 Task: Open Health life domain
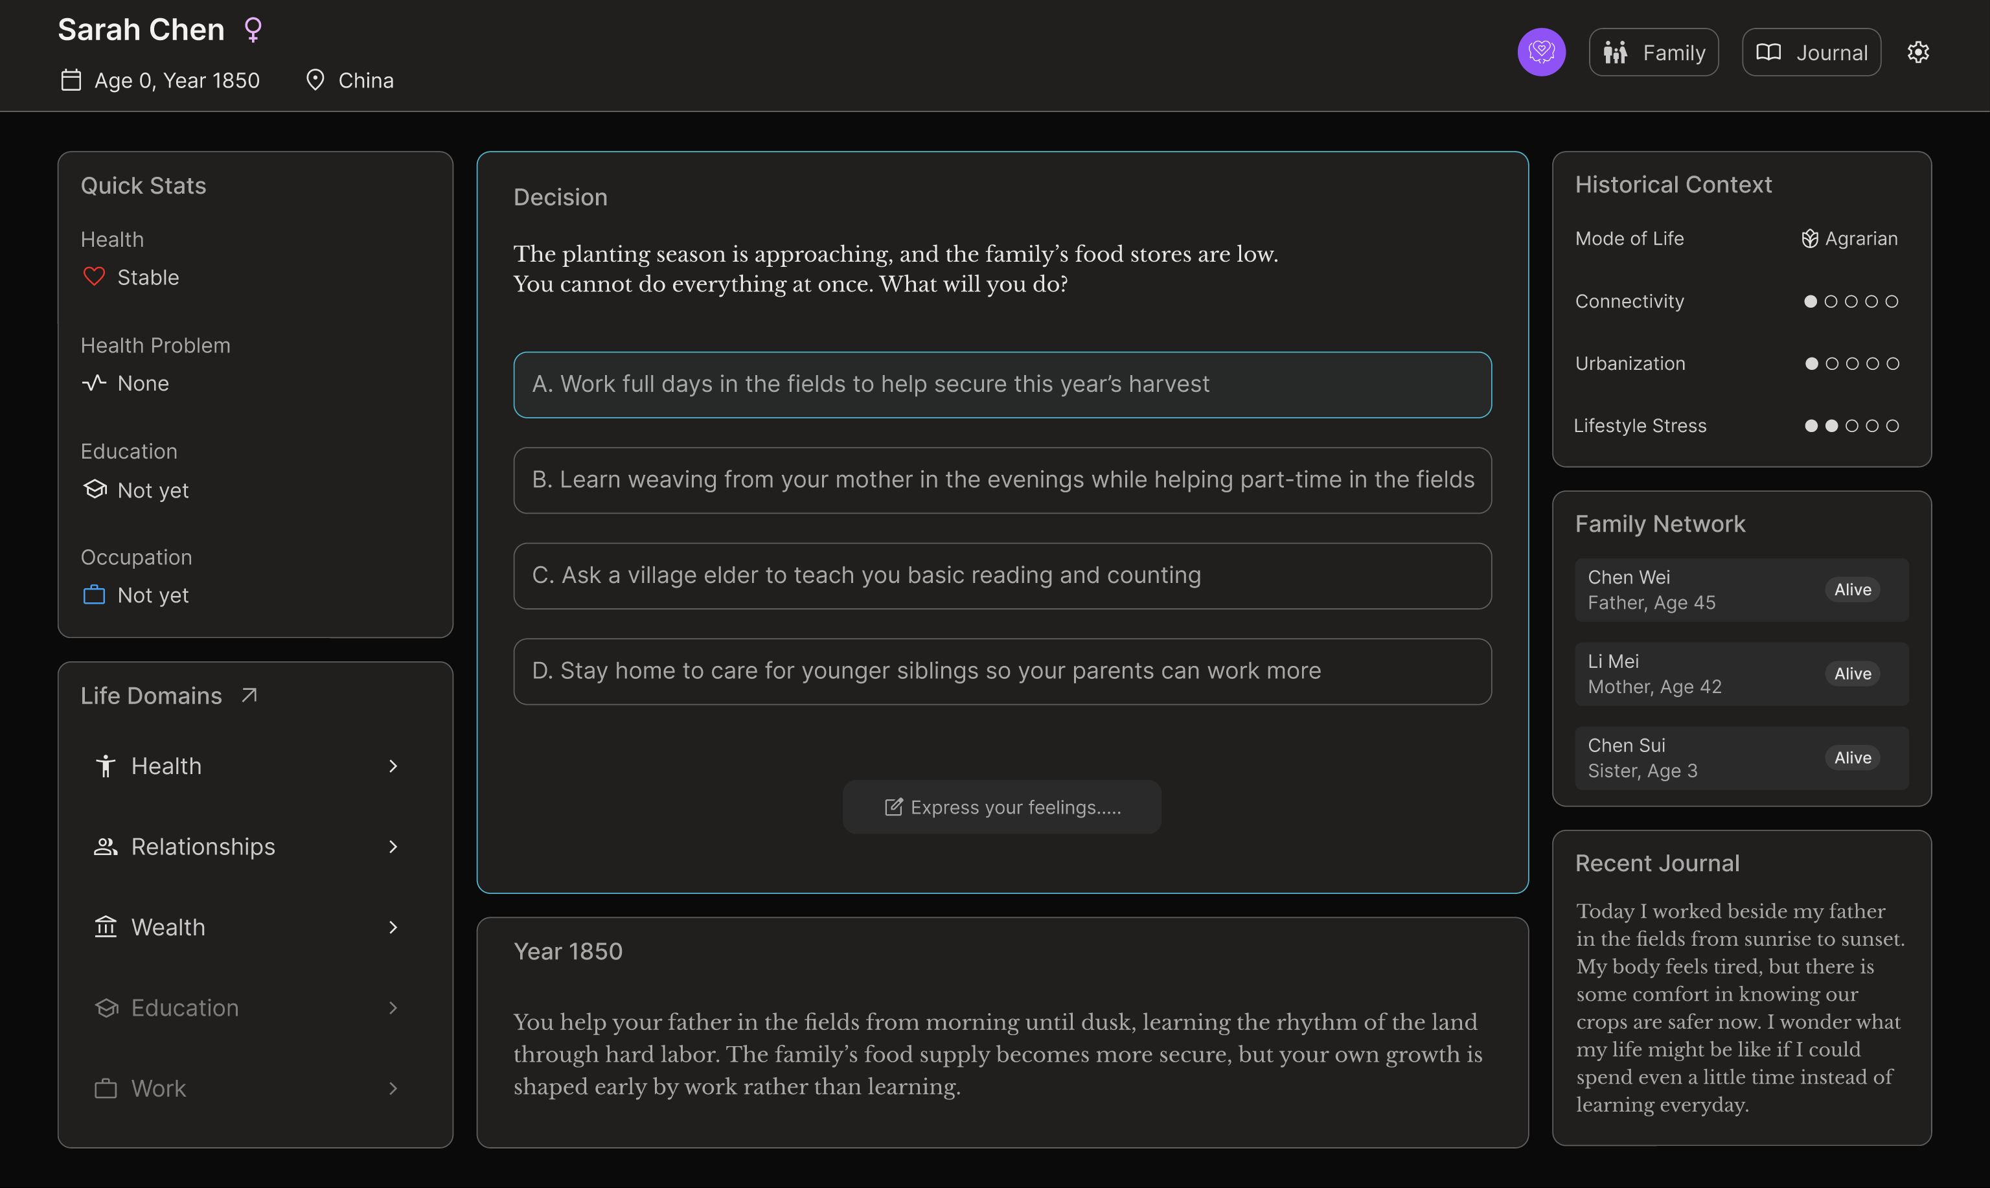[x=248, y=766]
